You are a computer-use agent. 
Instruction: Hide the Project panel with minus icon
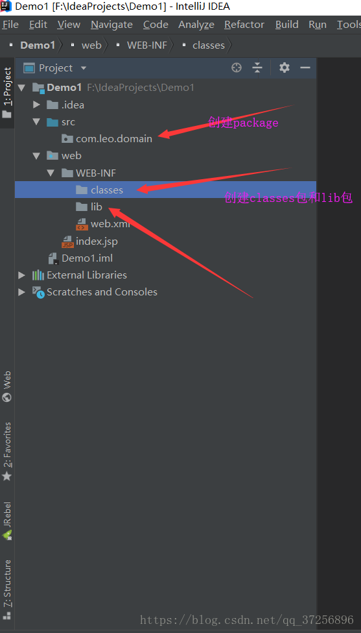click(x=305, y=68)
